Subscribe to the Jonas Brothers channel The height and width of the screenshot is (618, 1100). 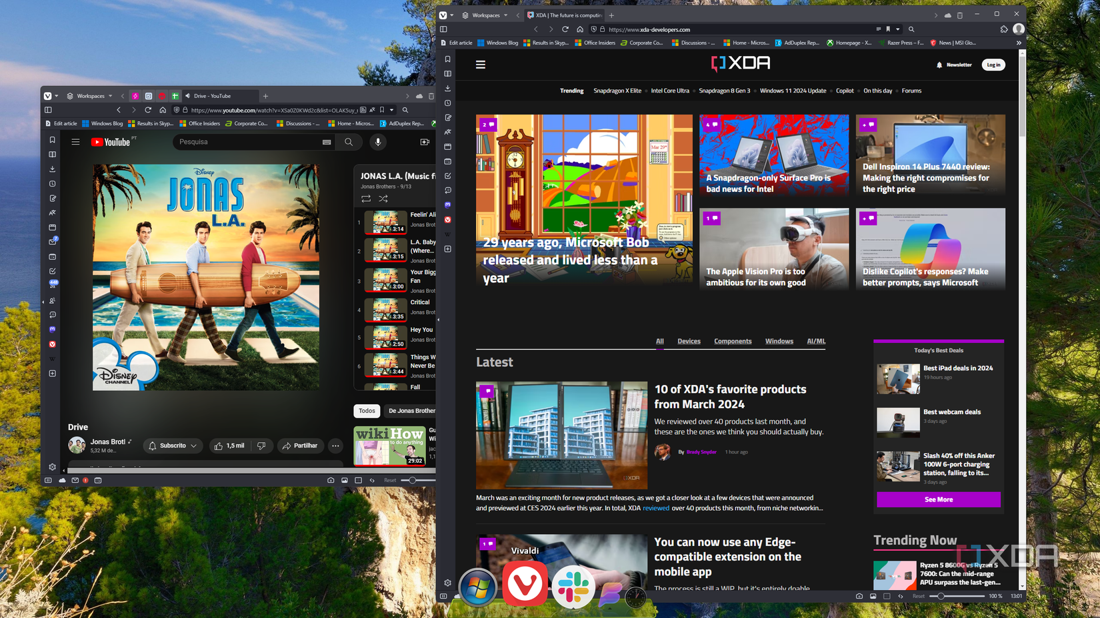pyautogui.click(x=173, y=446)
